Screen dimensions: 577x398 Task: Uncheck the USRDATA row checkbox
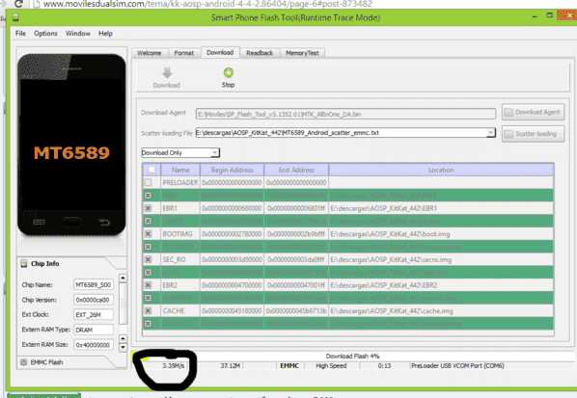[148, 324]
